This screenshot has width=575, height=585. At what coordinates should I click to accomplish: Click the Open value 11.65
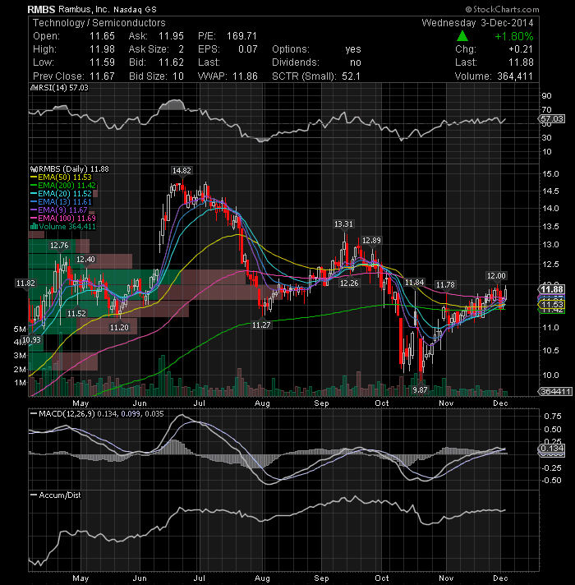102,36
